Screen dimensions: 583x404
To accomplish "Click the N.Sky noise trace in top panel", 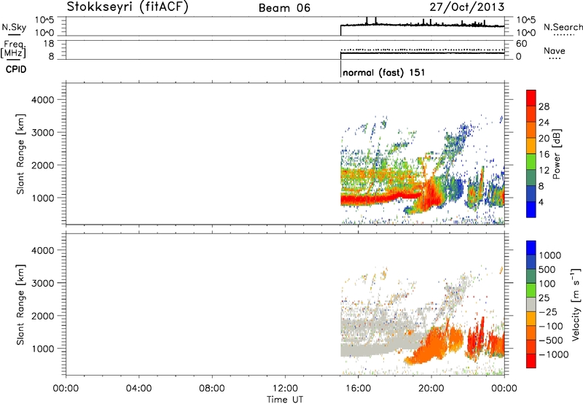I will 423,25.
